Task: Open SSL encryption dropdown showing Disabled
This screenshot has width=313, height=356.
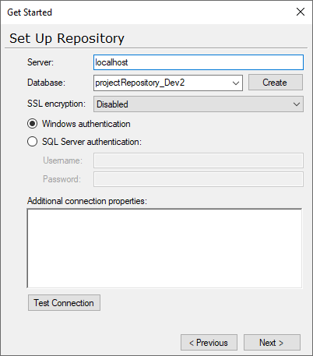Action: [x=199, y=104]
